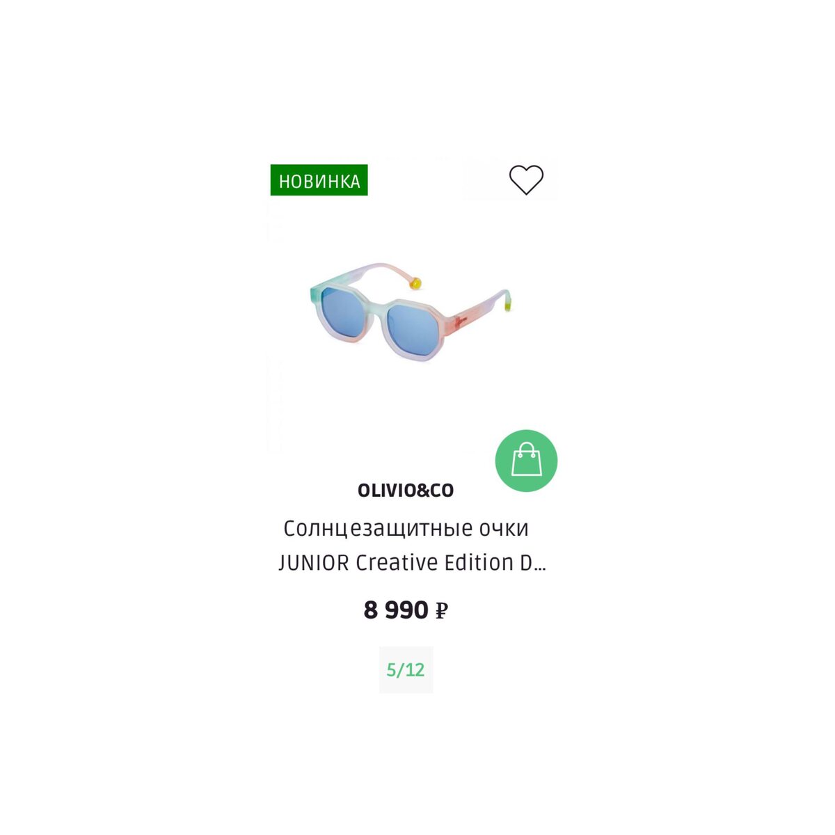This screenshot has width=835, height=835.
Task: Click the handle of the bag icon
Action: [526, 447]
